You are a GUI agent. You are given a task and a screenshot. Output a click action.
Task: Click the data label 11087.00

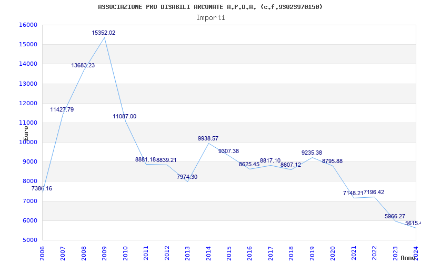pos(125,116)
